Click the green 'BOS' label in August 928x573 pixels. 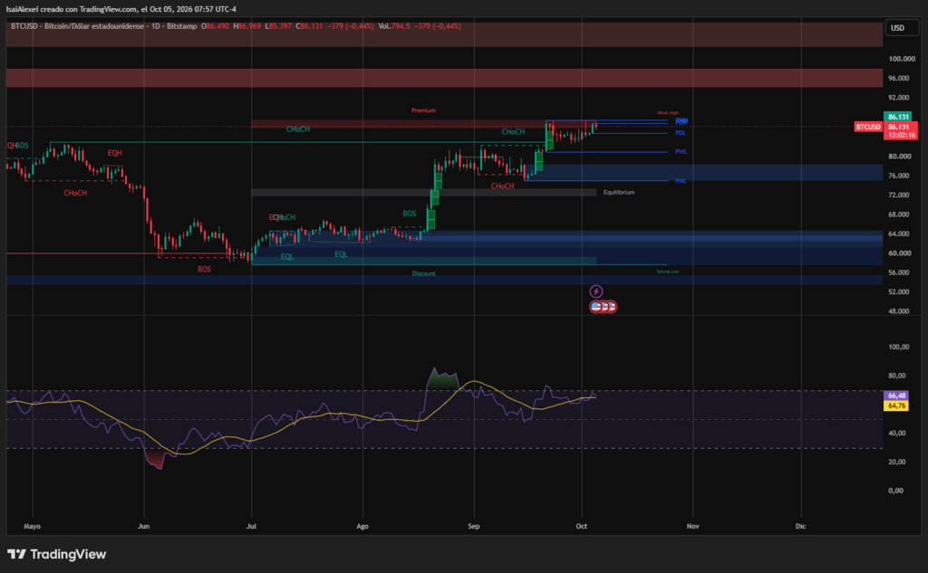409,214
